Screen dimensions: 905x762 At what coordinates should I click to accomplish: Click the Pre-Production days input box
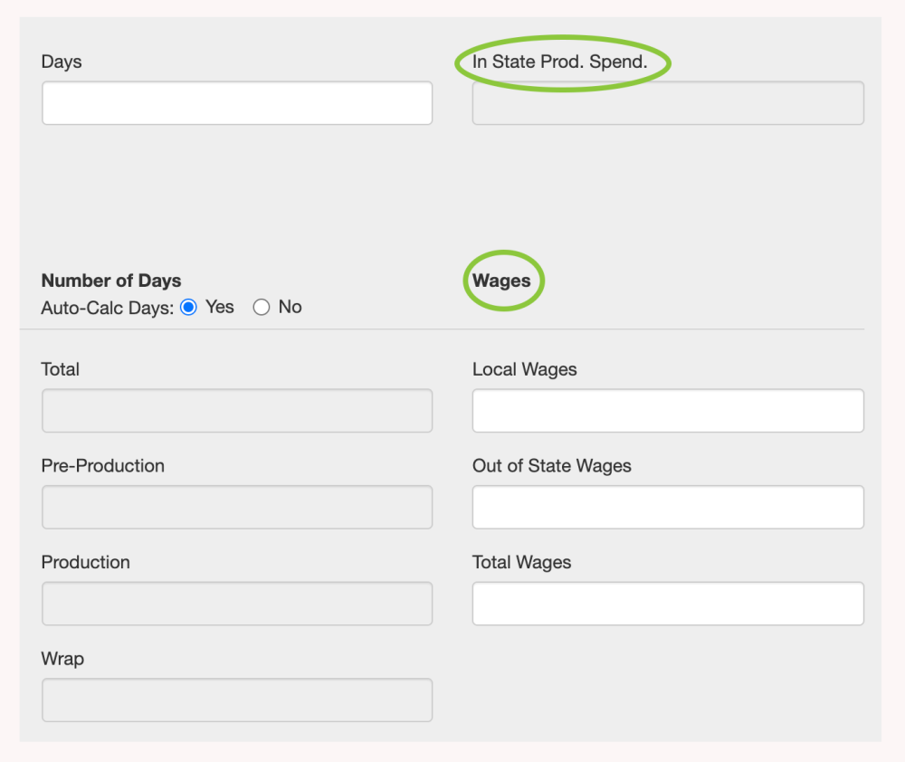(236, 507)
